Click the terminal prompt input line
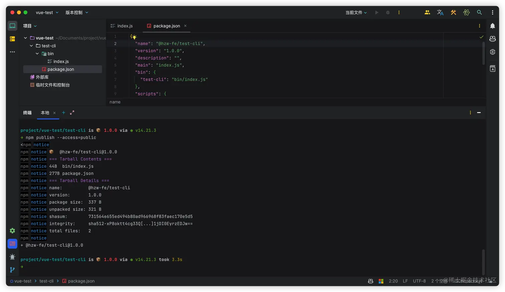The height and width of the screenshot is (292, 505). tap(250, 267)
